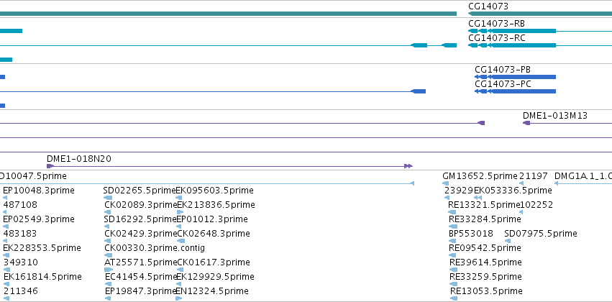Select the SD16292.5prime EST label
This screenshot has height=302, width=612.
pos(140,219)
